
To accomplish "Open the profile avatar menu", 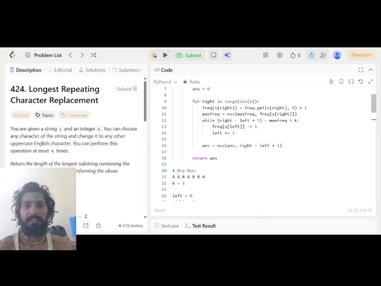I will click(x=337, y=55).
